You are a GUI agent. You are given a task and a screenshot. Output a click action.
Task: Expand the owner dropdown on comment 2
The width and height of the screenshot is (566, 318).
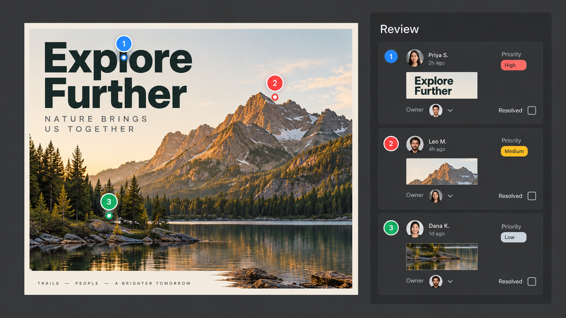click(x=450, y=196)
